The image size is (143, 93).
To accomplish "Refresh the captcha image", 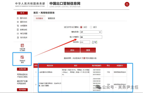I will (x=94, y=42).
